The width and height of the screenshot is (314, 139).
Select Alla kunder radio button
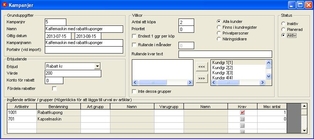[x=219, y=21]
